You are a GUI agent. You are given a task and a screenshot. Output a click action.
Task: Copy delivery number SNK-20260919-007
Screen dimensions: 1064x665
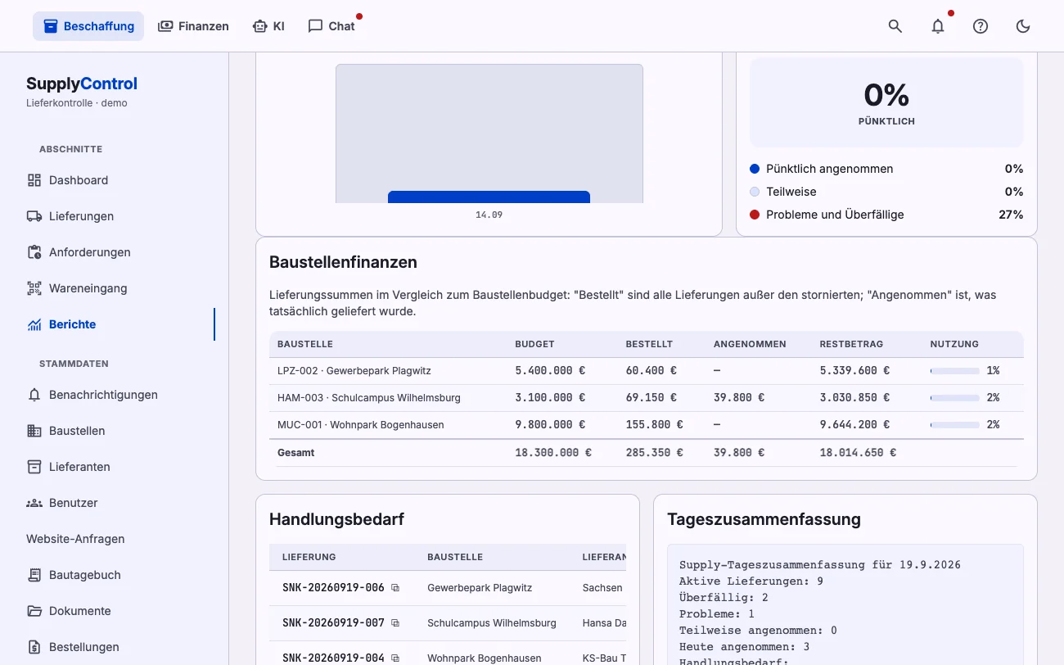point(395,623)
